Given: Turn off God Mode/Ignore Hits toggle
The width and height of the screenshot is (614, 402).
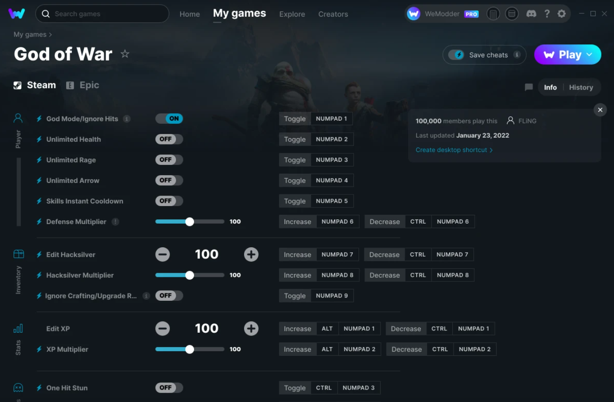Looking at the screenshot, I should click(x=169, y=119).
